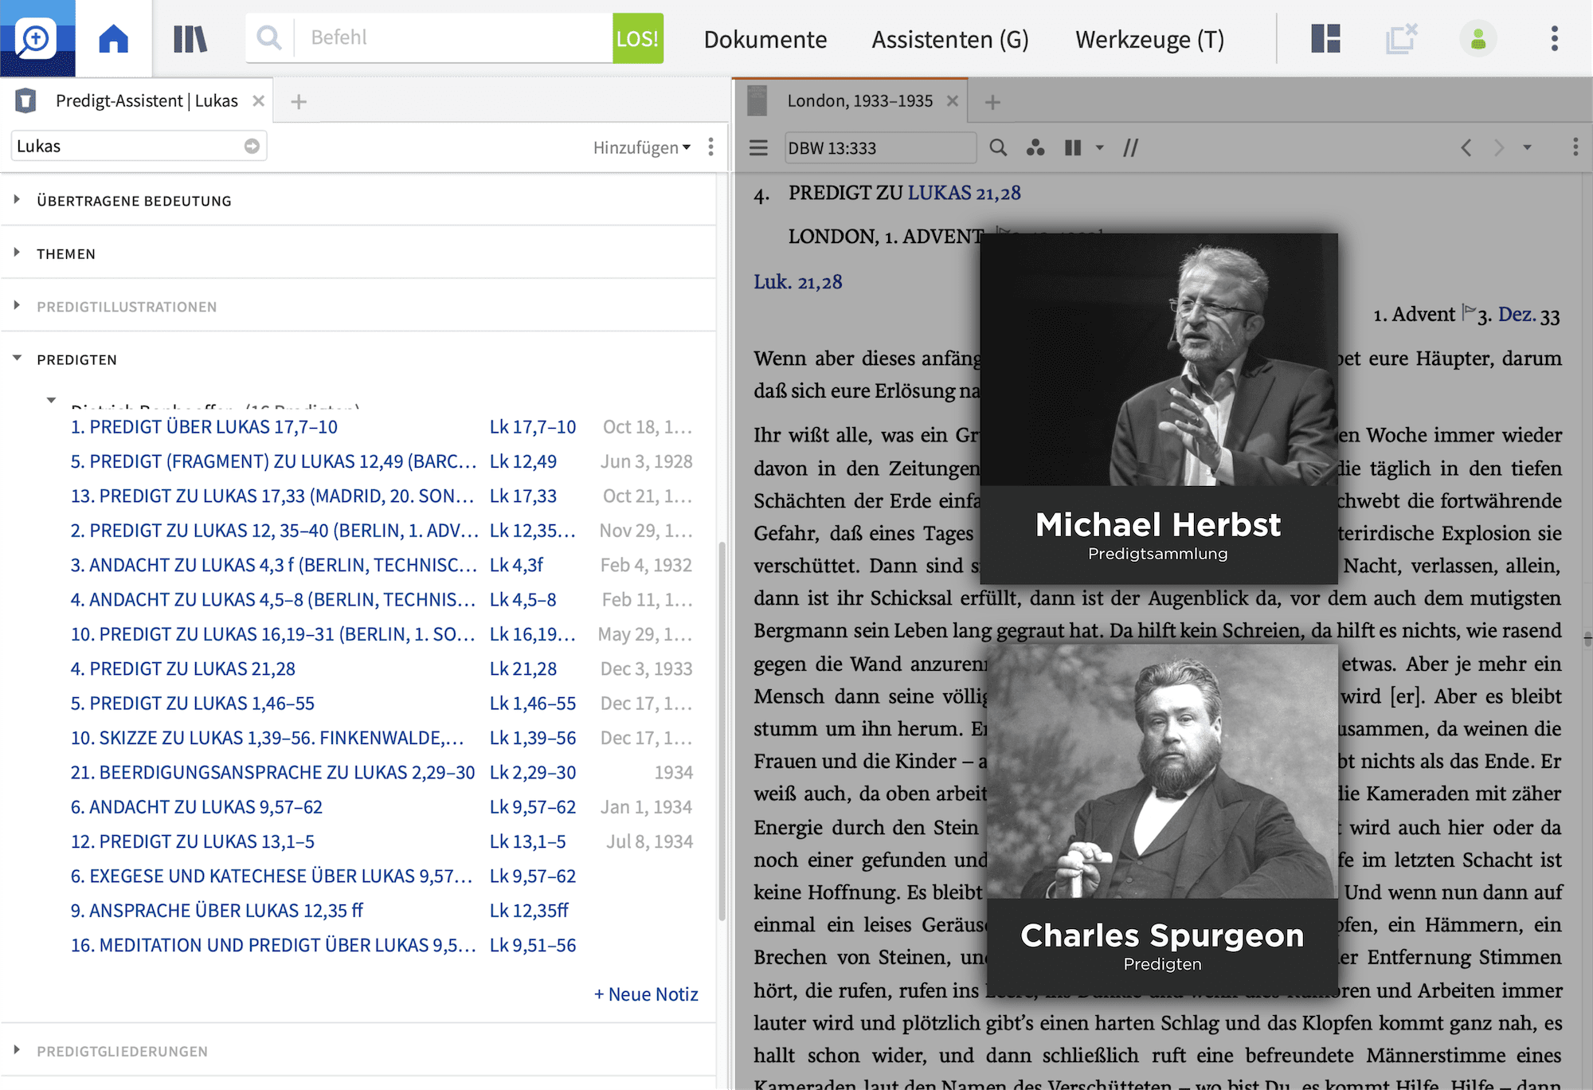Open the Werkzeuge (T) menu

coord(1149,39)
